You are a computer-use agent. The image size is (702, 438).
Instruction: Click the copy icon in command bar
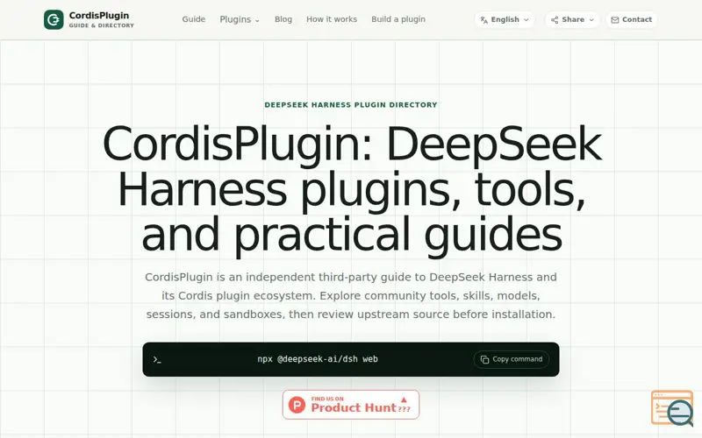[x=484, y=359]
